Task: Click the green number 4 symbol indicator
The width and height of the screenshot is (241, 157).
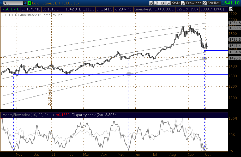Action: click(x=29, y=3)
